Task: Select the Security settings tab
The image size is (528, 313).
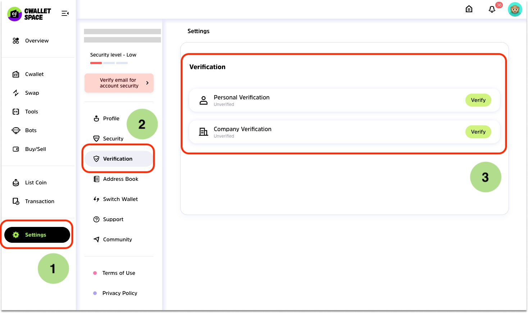Action: point(113,139)
